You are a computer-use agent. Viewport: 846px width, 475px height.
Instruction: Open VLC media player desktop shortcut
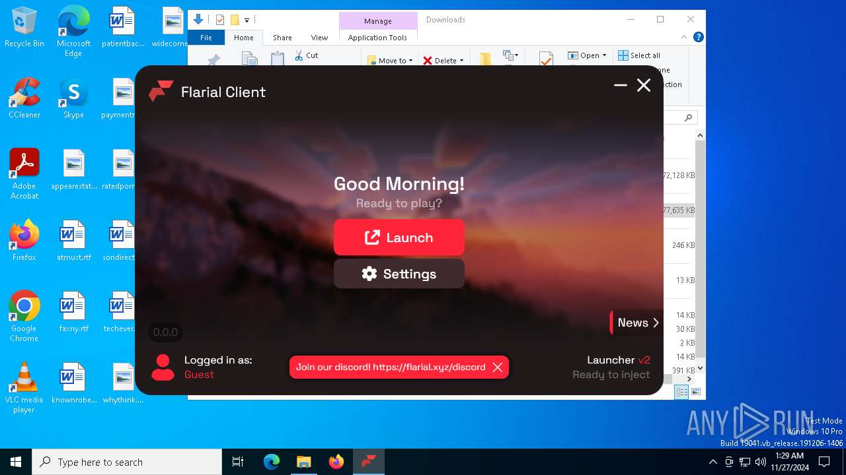click(24, 387)
